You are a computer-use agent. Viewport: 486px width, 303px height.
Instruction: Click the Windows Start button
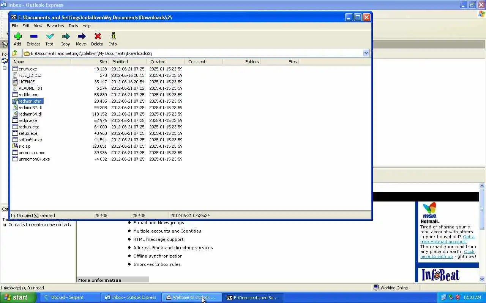pos(18,297)
